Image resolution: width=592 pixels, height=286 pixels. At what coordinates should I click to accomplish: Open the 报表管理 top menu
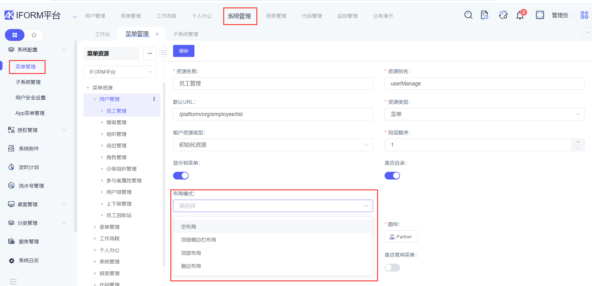(276, 16)
